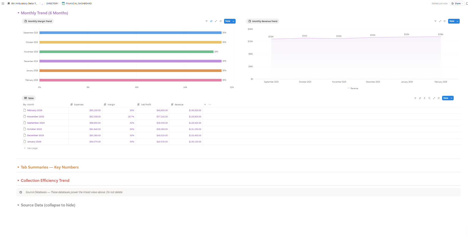The width and height of the screenshot is (468, 236).
Task: Select the Table view tab
Action: tap(29, 98)
